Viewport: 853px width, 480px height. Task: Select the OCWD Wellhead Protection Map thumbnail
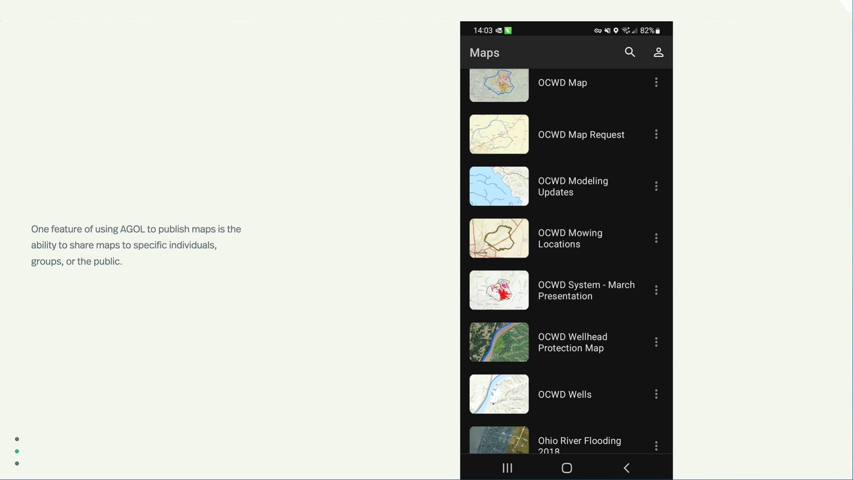point(499,342)
